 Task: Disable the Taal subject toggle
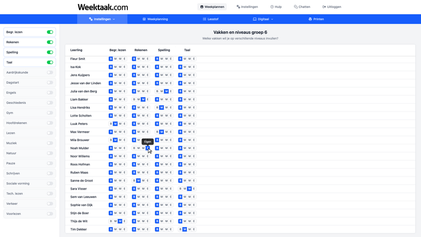click(x=50, y=62)
